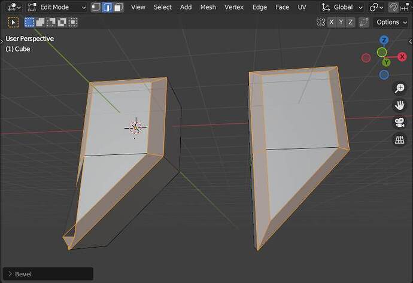Click Y axis on navigation gizmo
The image size is (413, 283).
point(386,62)
